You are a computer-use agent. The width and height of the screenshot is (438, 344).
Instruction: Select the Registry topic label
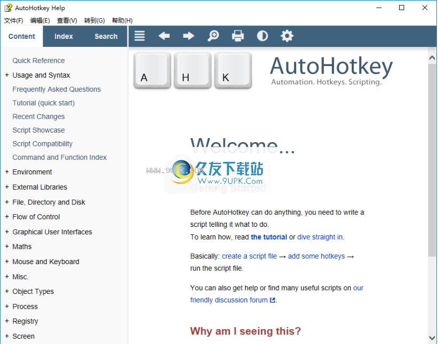pyautogui.click(x=25, y=321)
